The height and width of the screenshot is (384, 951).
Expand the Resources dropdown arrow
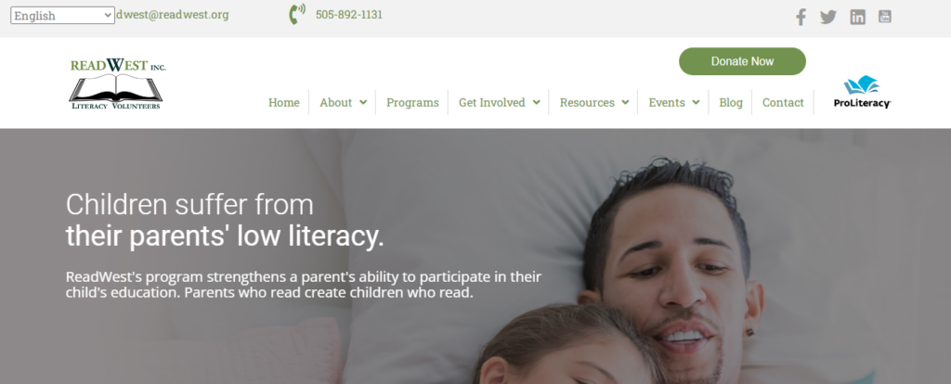click(x=625, y=102)
